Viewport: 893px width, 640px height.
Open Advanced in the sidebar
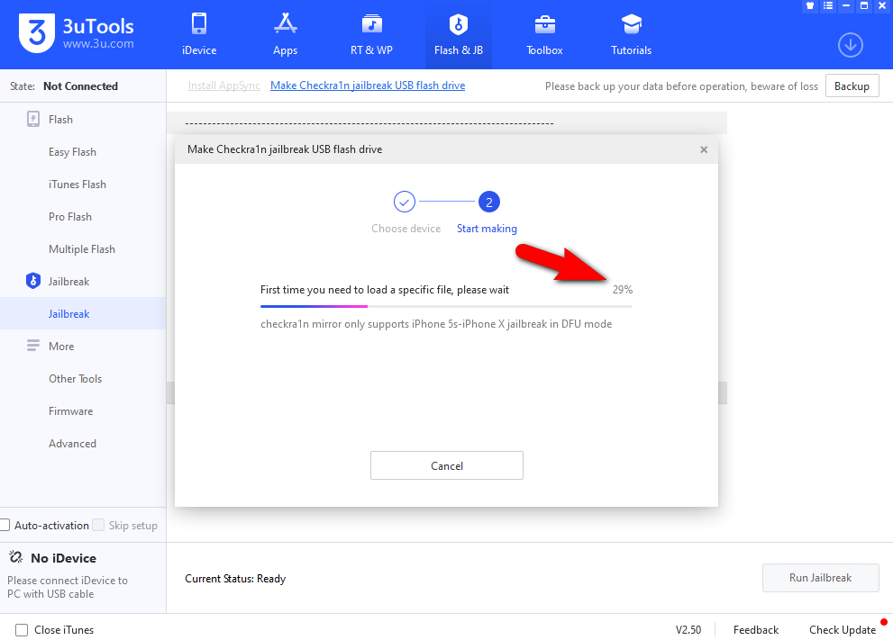coord(72,444)
